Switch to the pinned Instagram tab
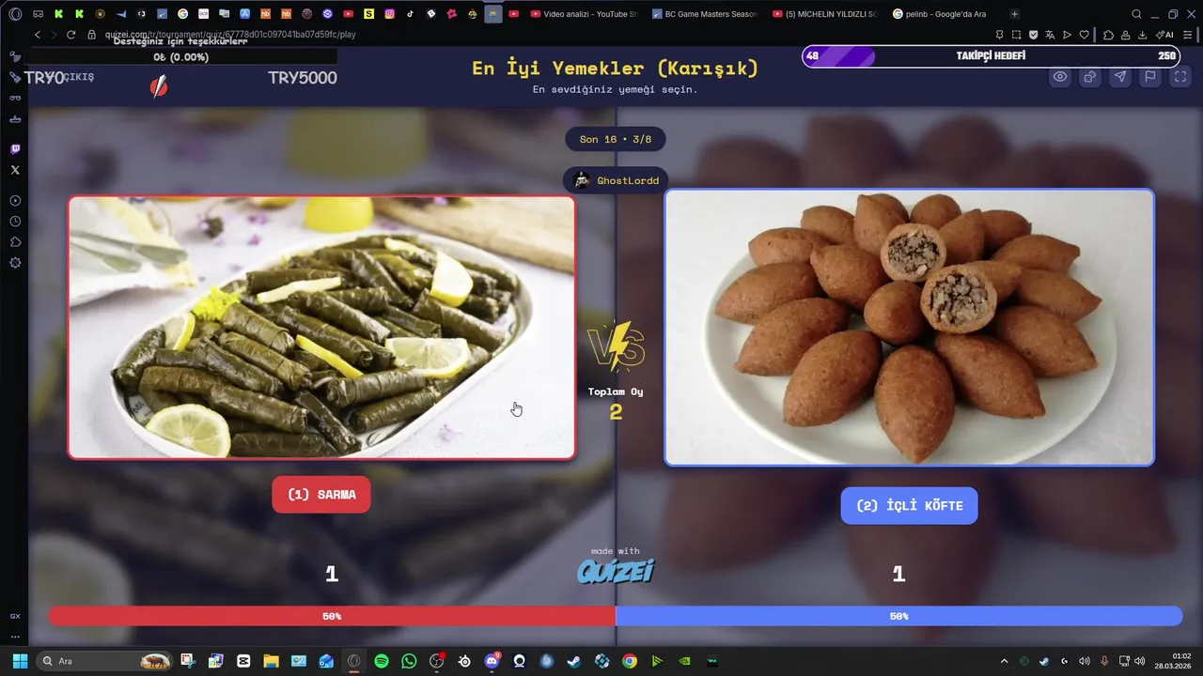Screen dimensions: 1203x676 point(389,14)
